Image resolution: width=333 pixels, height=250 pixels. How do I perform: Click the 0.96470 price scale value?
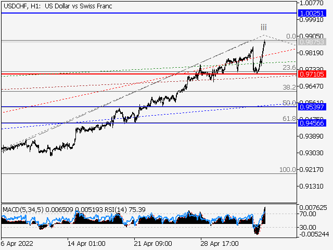[311, 86]
